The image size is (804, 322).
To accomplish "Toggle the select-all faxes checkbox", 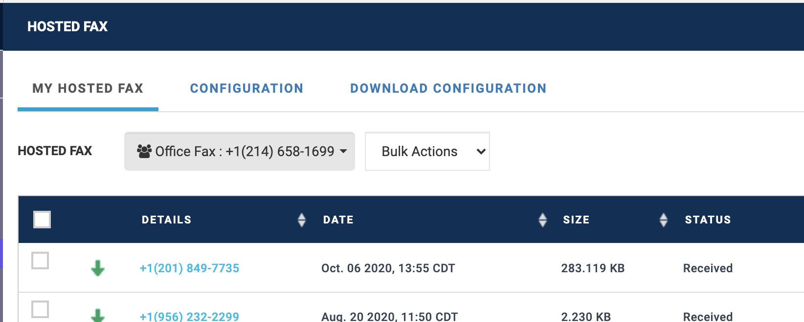I will (42, 220).
